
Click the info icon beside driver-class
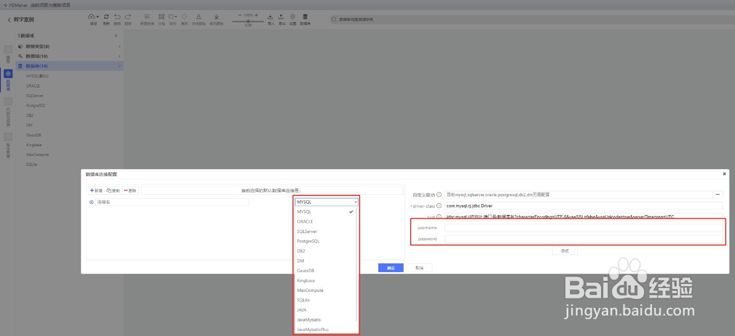pyautogui.click(x=439, y=205)
